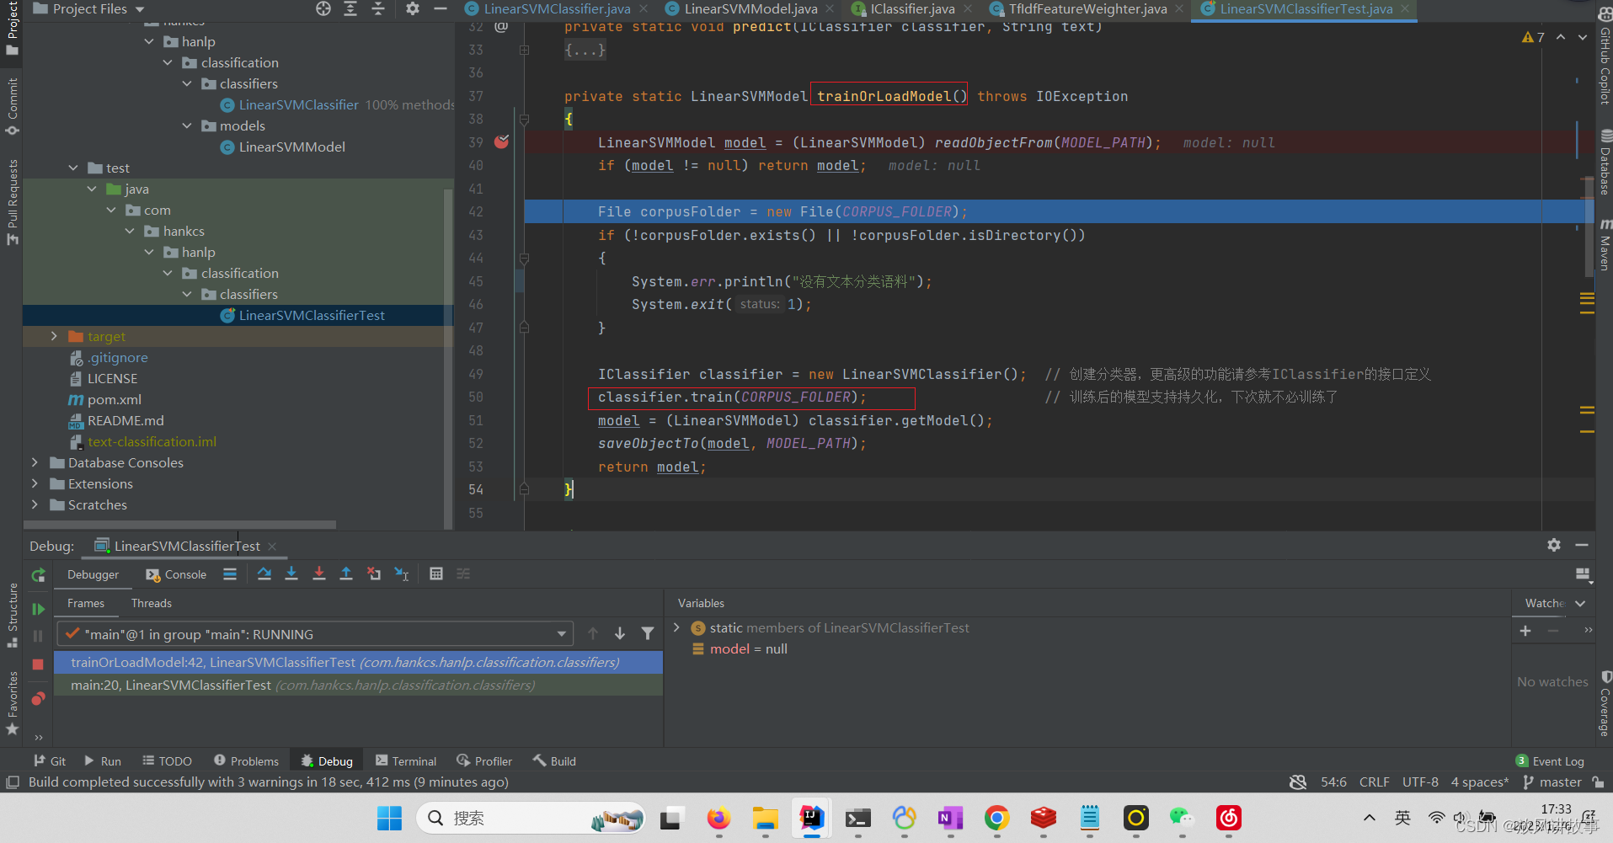Open Problems tool window
This screenshot has width=1613, height=843.
tap(246, 760)
